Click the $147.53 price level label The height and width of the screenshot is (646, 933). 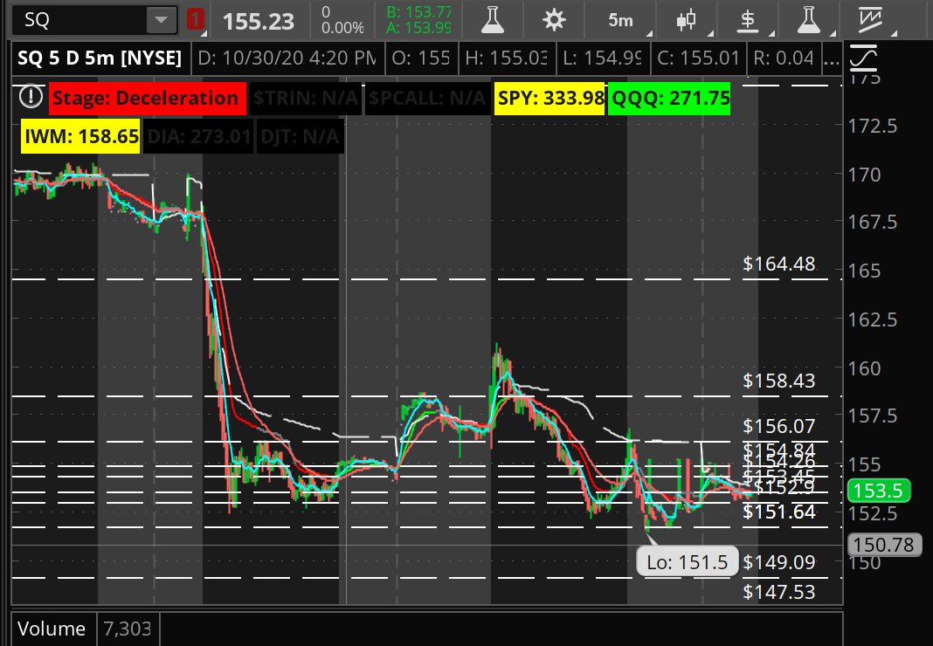(x=779, y=592)
